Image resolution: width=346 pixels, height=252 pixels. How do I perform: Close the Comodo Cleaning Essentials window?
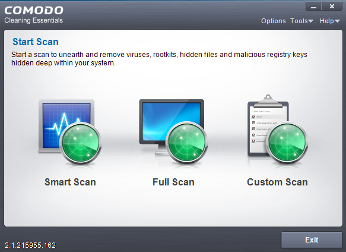[332, 7]
